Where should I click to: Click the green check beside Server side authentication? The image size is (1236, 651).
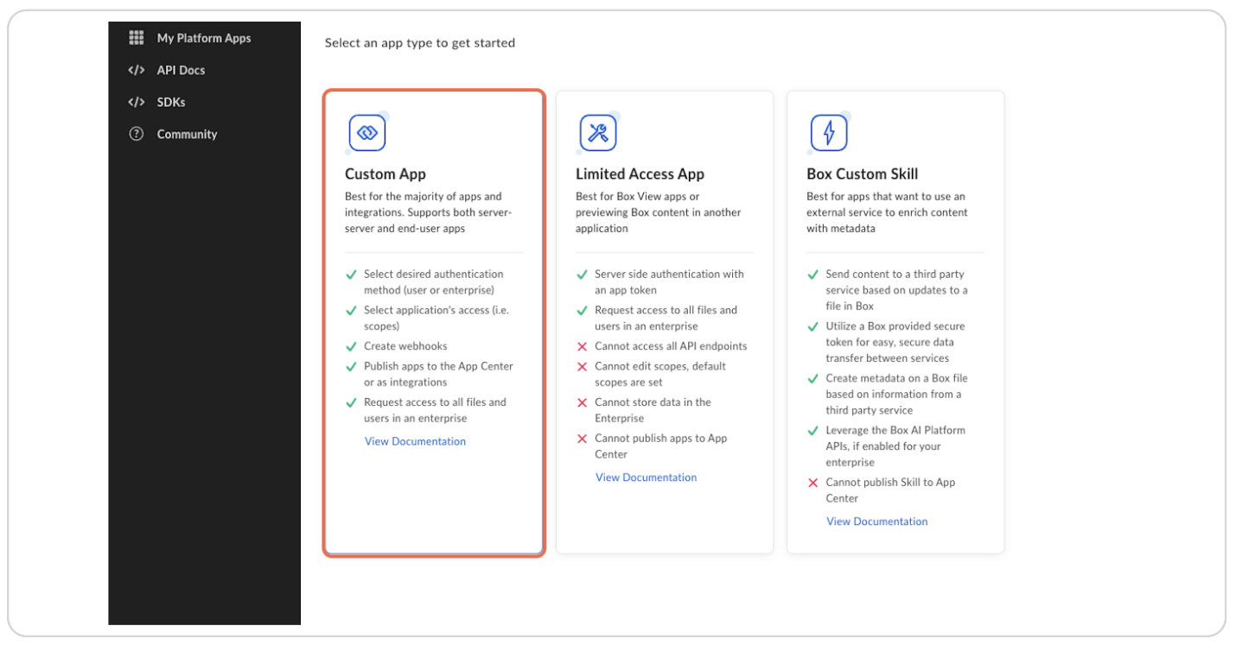click(x=583, y=275)
